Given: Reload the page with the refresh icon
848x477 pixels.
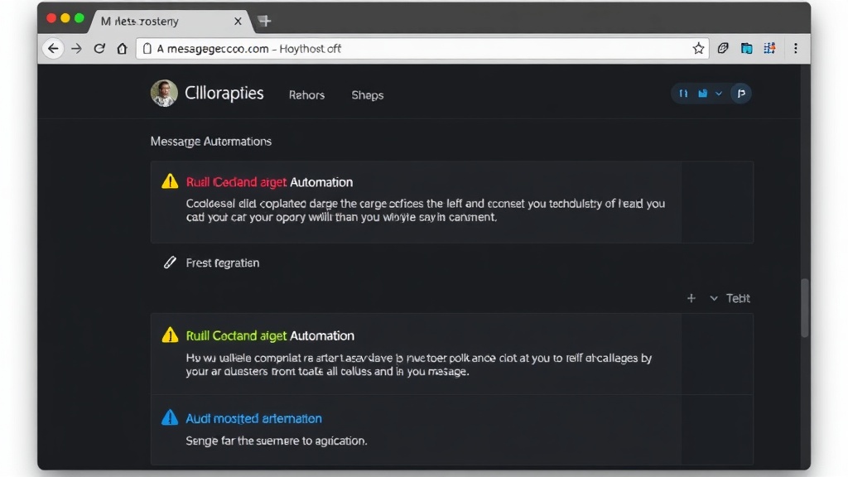Looking at the screenshot, I should click(99, 49).
